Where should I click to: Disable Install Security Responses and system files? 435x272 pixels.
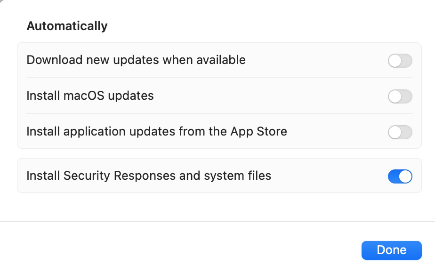400,176
